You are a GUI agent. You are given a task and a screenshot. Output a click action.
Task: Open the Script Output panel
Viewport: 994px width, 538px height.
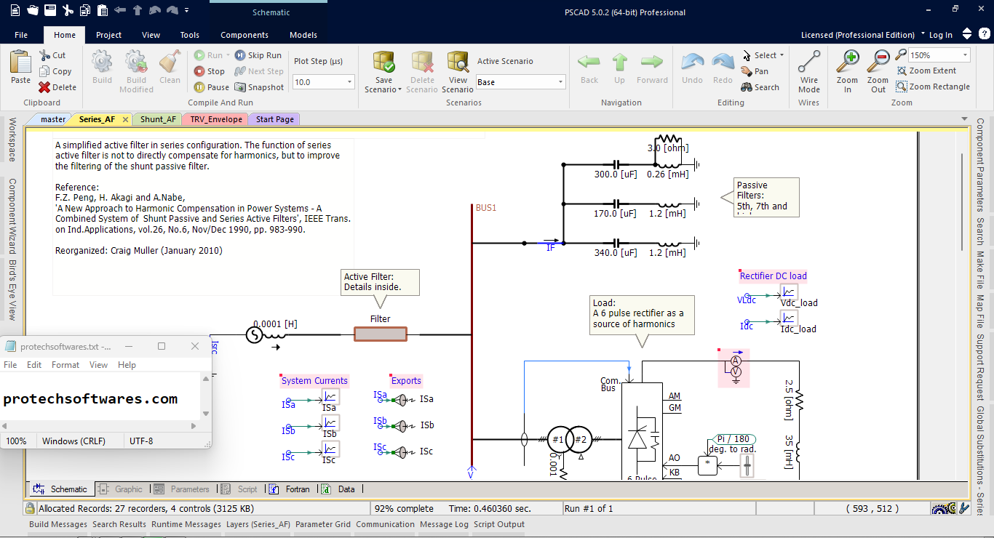[x=499, y=524]
